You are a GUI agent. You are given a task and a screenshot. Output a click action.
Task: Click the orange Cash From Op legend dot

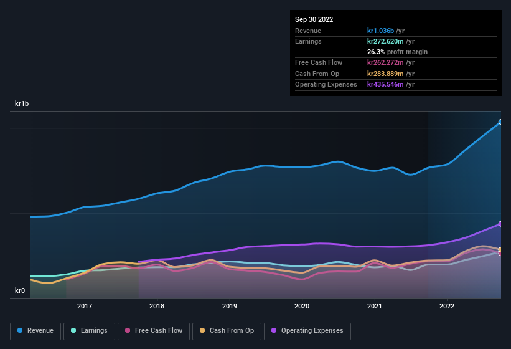click(x=202, y=330)
